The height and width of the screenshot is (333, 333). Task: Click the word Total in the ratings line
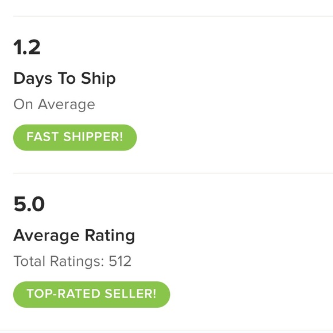(29, 261)
